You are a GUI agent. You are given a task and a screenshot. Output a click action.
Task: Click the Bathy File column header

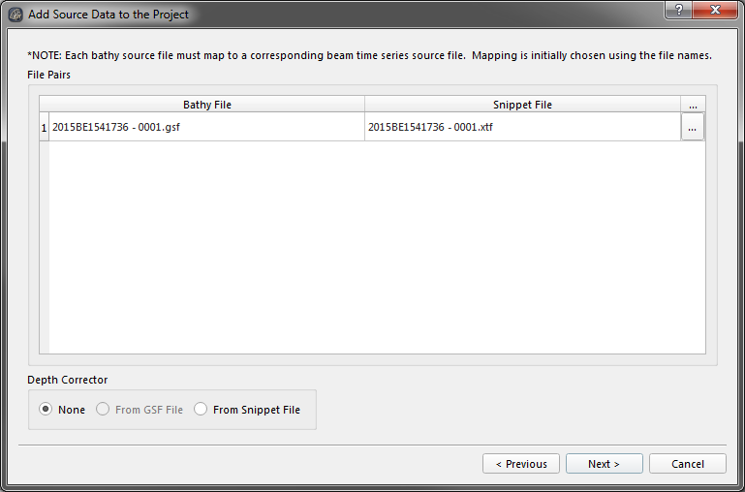[206, 105]
